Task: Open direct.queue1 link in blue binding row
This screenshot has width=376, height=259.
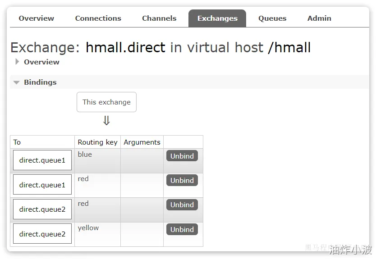Action: click(42, 160)
